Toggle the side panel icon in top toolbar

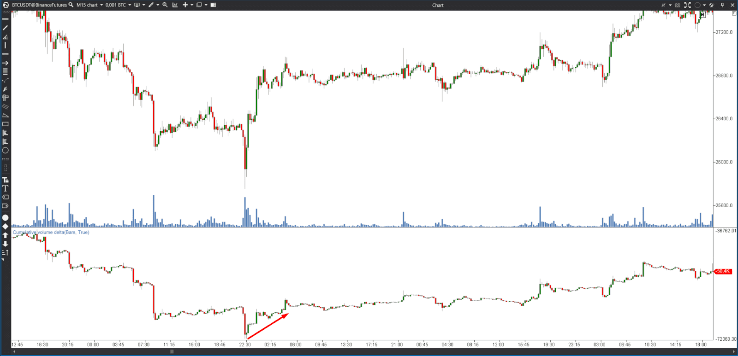(213, 5)
